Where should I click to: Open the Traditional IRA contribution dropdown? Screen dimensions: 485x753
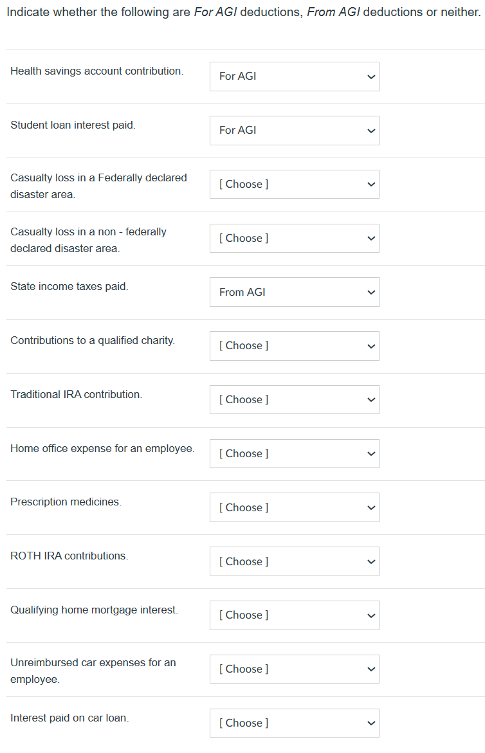(294, 399)
